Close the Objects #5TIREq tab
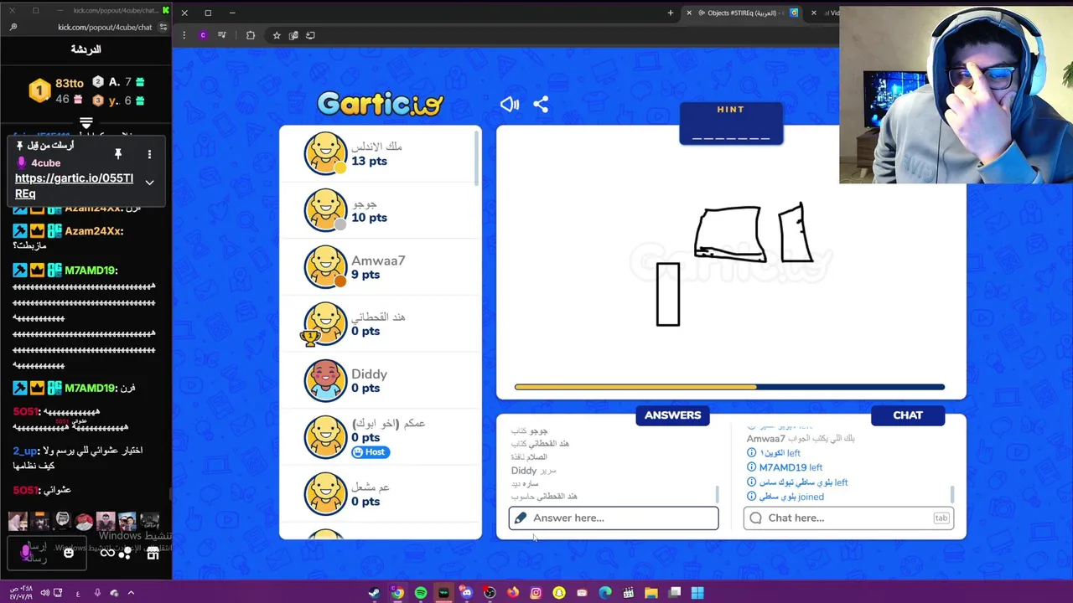Viewport: 1073px width, 603px height. coord(689,13)
